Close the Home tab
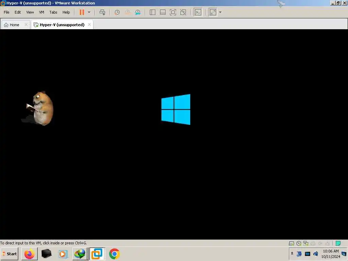The image size is (348, 261). (26, 24)
